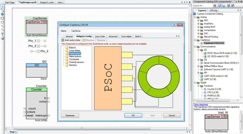Select the I2C component on schematic
This screenshot has width=243, height=134.
coord(36,70)
